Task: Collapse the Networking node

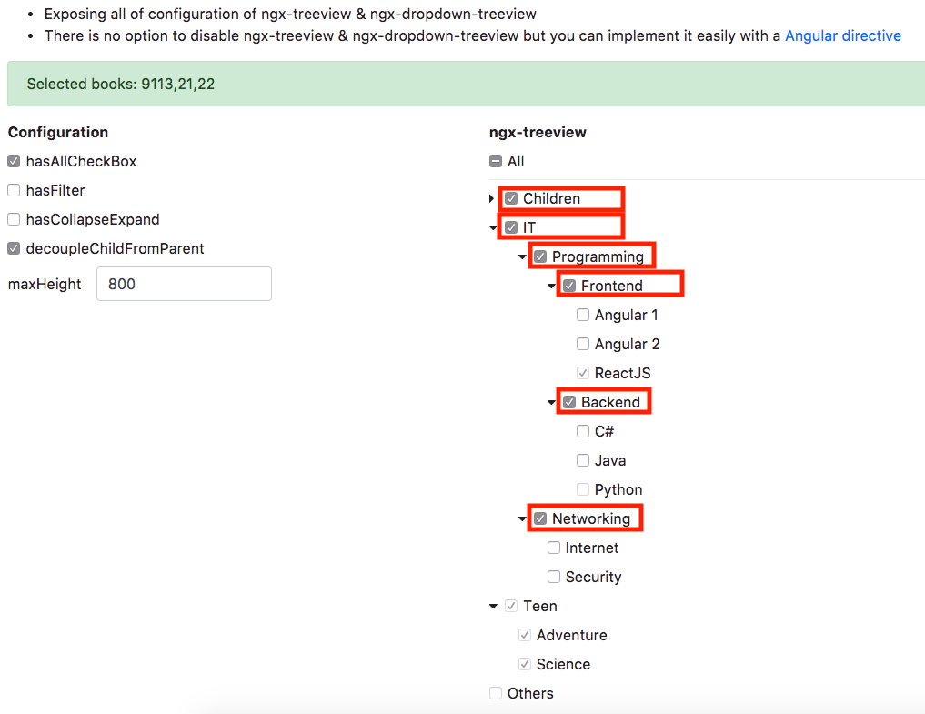Action: 522,518
